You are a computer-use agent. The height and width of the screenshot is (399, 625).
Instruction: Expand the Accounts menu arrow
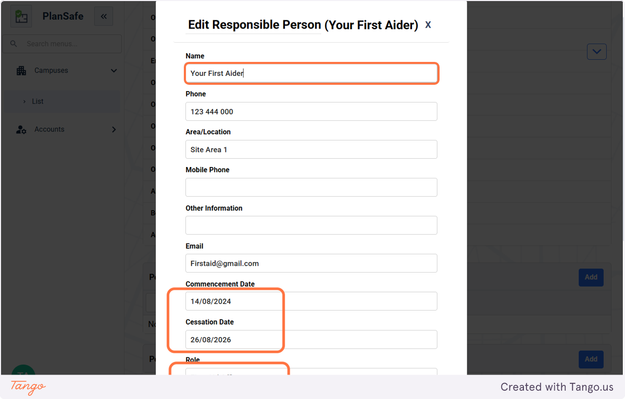coord(114,130)
